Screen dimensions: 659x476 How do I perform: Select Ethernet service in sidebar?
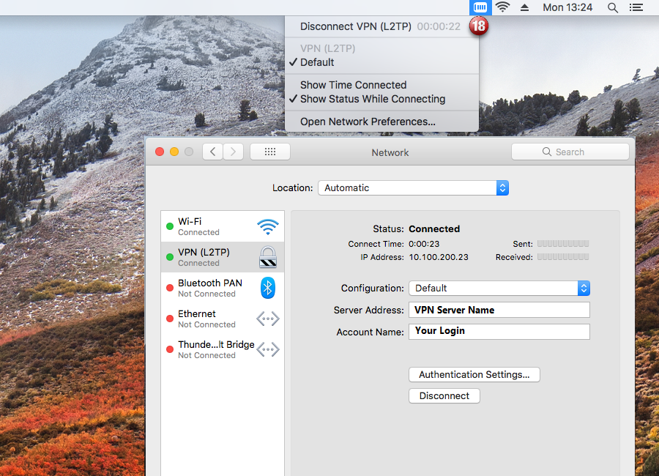tap(223, 319)
